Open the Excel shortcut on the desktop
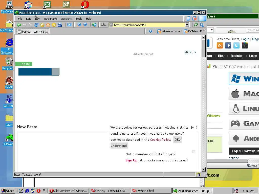The image size is (259, 194). click(47, 5)
